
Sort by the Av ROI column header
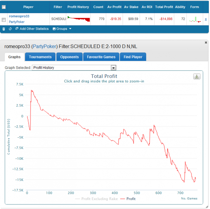[147, 7]
